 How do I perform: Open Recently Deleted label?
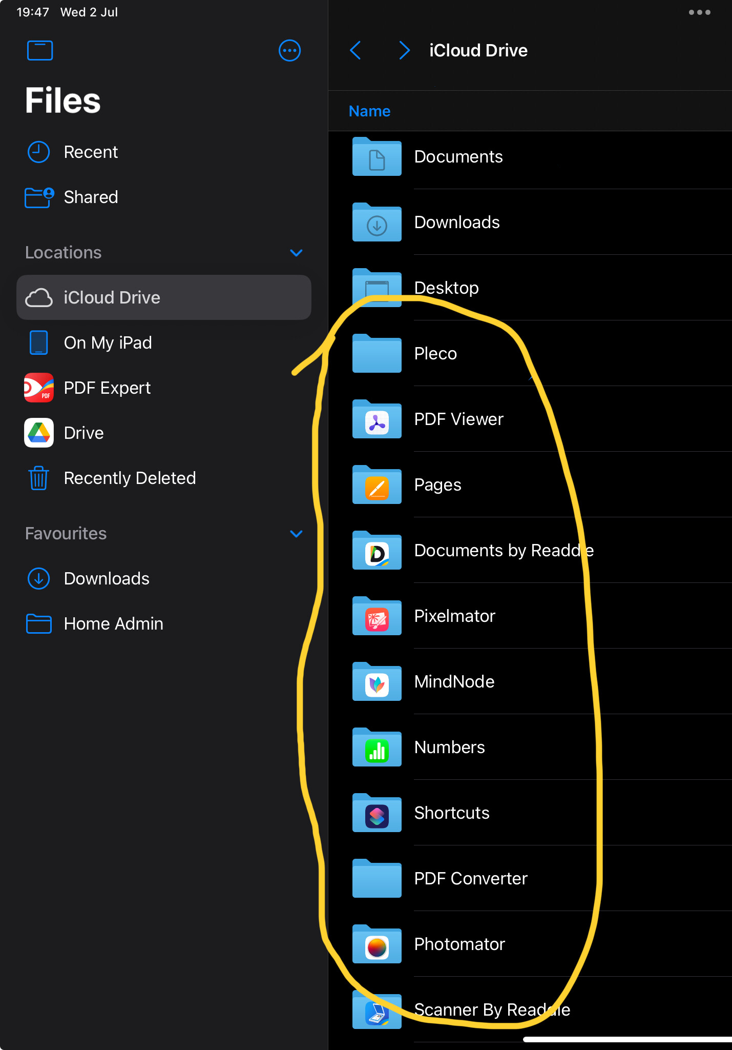coord(130,478)
